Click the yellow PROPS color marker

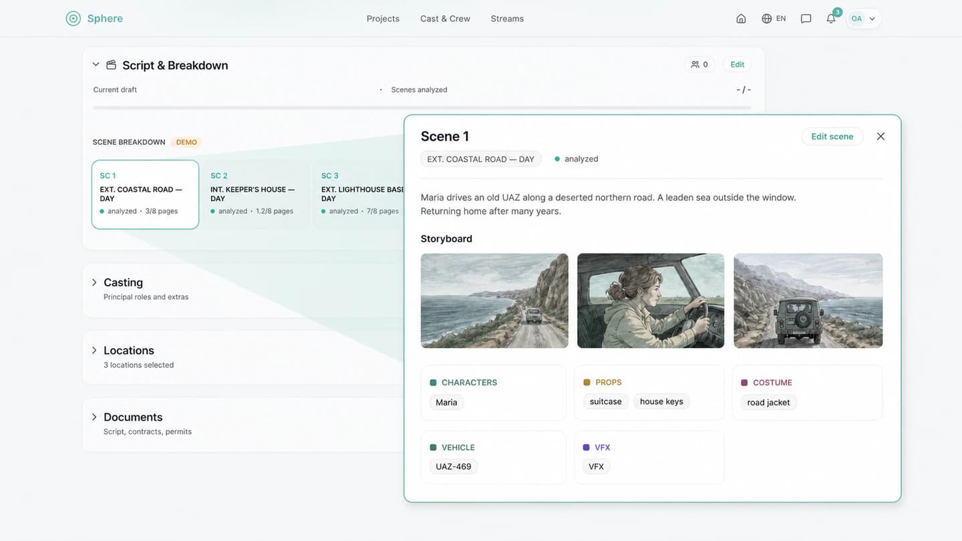587,383
